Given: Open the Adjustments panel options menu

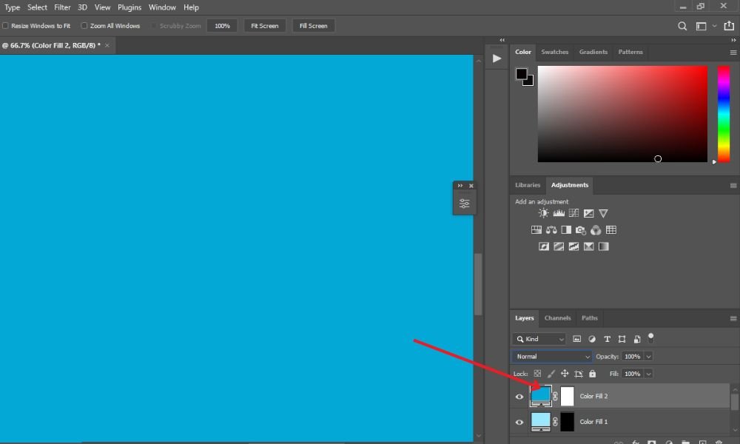Looking at the screenshot, I should pos(733,186).
